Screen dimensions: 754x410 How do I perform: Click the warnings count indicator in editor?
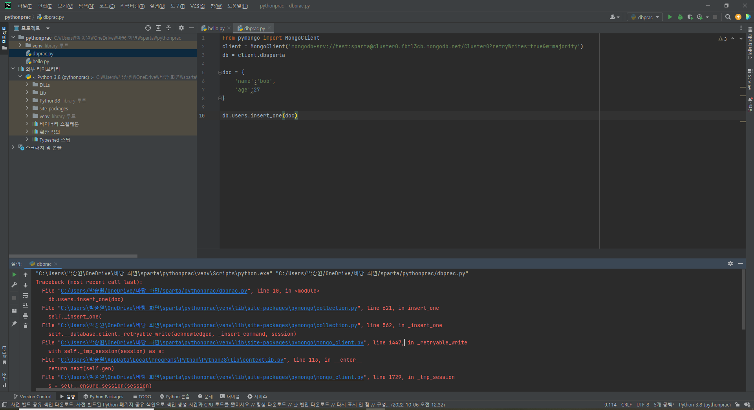click(723, 38)
